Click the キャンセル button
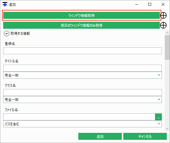Screen dimensions: 170x143 [x=145, y=136]
